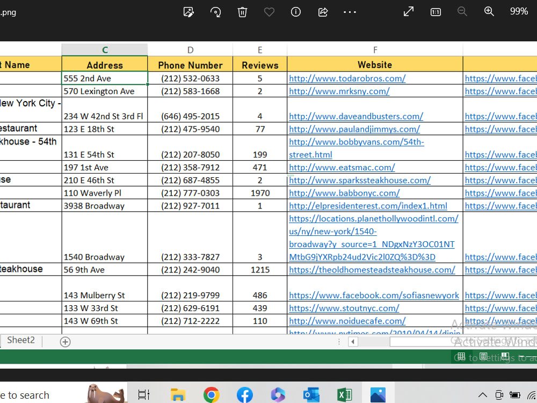Open the eatsmac.com link

pyautogui.click(x=342, y=168)
